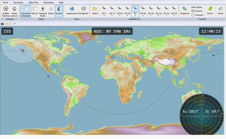This screenshot has height=139, width=226.
Task: Expand the SO-50 satellite dropdown arrow
Action: point(151,15)
